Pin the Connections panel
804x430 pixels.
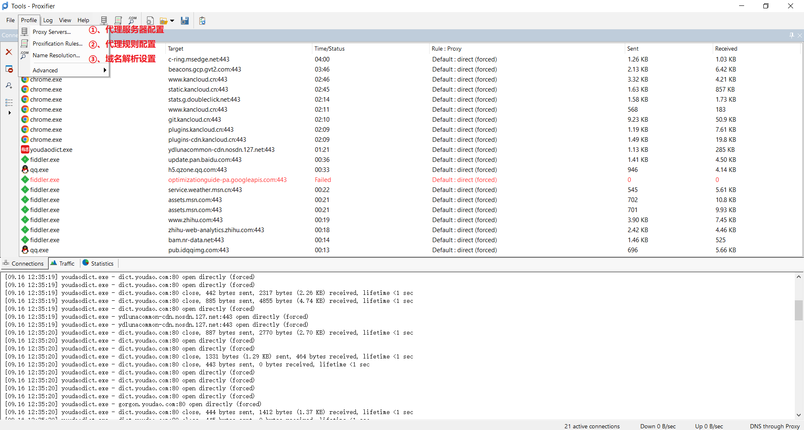pos(791,36)
